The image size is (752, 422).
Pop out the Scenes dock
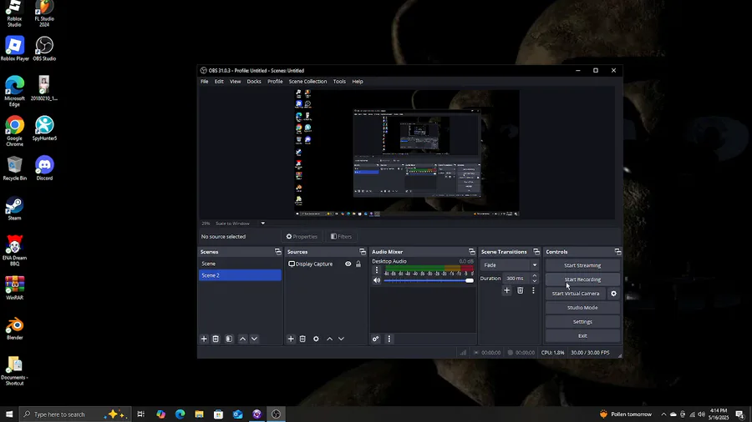point(277,252)
